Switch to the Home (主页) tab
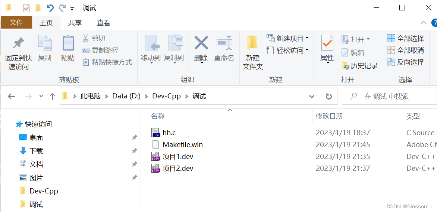This screenshot has height=212, width=437. [46, 23]
